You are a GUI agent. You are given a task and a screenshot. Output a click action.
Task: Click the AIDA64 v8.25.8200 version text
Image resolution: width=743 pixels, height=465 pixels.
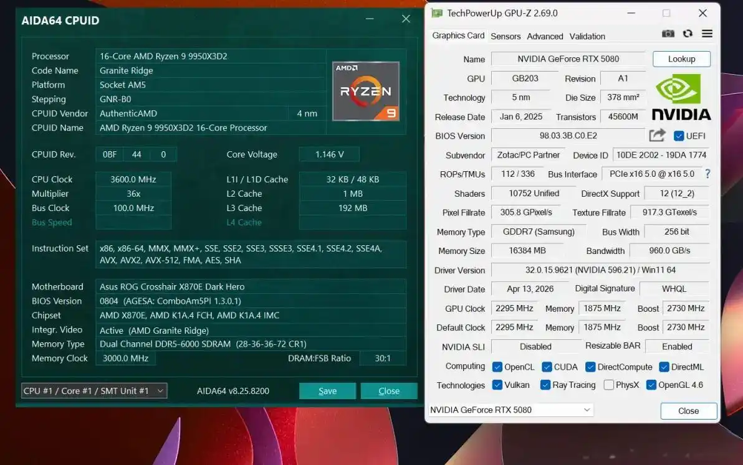233,391
